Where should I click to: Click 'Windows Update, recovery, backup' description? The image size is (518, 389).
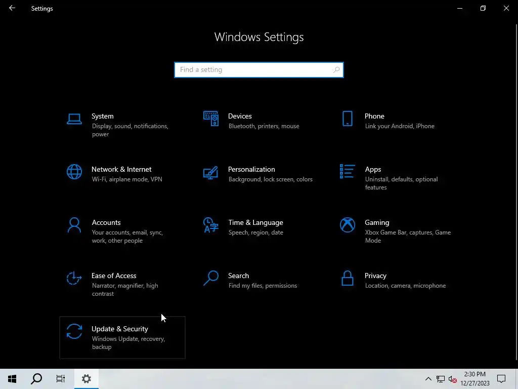click(x=128, y=343)
